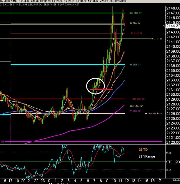Viewport: 180px width, 184px height.
Task: Click the R1 2142.74 resistance label
Action: point(136,33)
